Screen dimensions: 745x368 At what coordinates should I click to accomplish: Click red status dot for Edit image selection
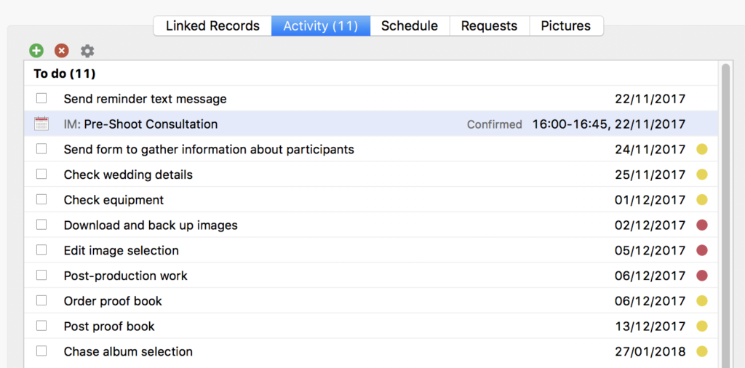[x=701, y=250]
